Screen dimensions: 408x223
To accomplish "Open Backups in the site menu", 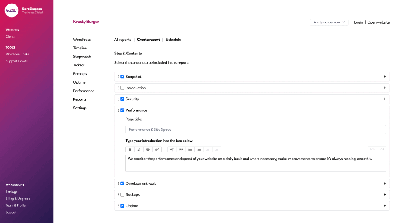I will coord(80,74).
